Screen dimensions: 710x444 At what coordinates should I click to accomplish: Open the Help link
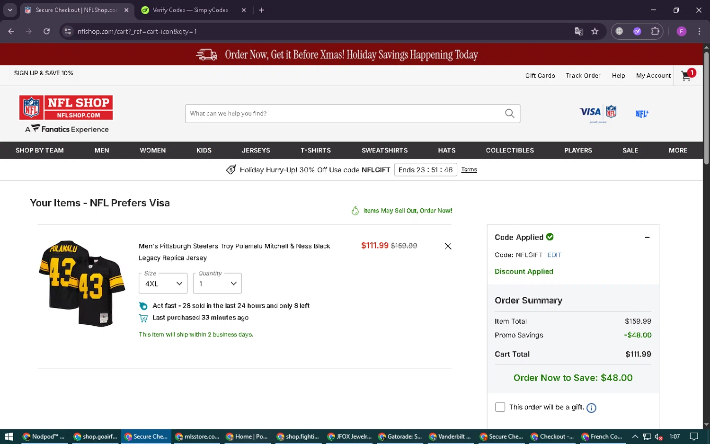point(618,75)
